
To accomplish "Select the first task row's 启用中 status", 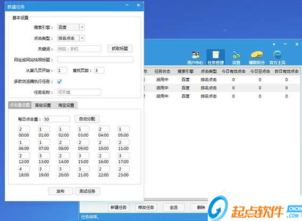I will 162,80.
